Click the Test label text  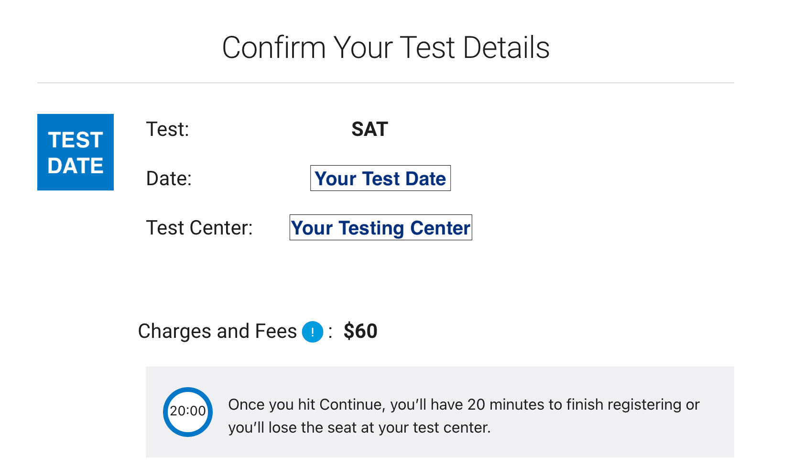coord(168,129)
